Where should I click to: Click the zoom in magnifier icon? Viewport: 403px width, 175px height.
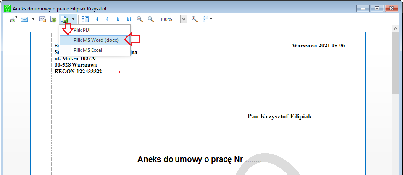pyautogui.click(x=195, y=19)
